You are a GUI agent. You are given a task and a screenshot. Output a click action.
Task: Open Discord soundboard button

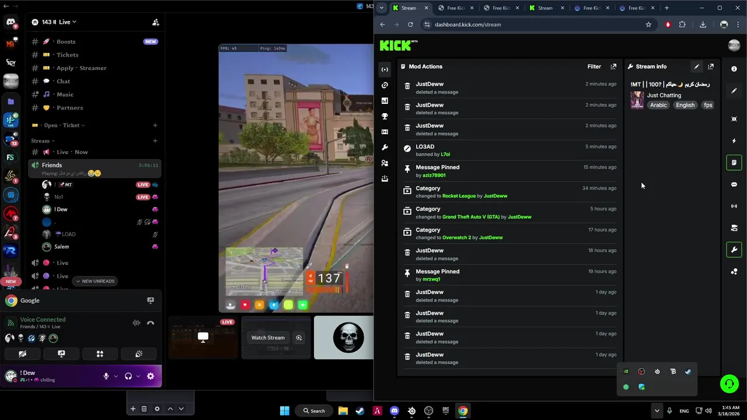pos(139,354)
